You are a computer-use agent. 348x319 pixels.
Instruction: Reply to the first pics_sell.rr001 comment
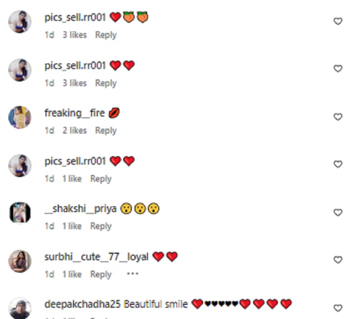click(106, 35)
